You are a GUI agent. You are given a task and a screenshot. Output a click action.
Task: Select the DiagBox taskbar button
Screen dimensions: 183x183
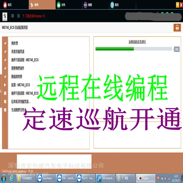[146, 178]
